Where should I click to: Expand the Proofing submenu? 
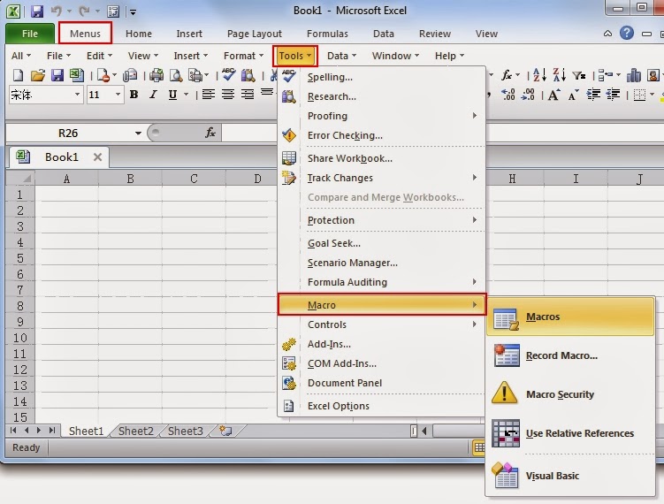(381, 116)
